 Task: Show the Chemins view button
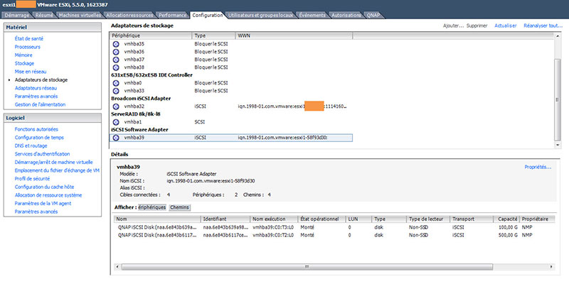tap(180, 207)
